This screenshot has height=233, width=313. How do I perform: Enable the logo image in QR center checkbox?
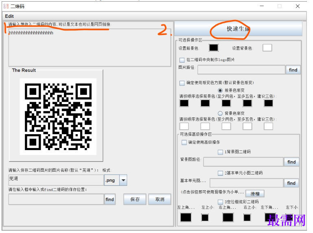tap(182, 60)
